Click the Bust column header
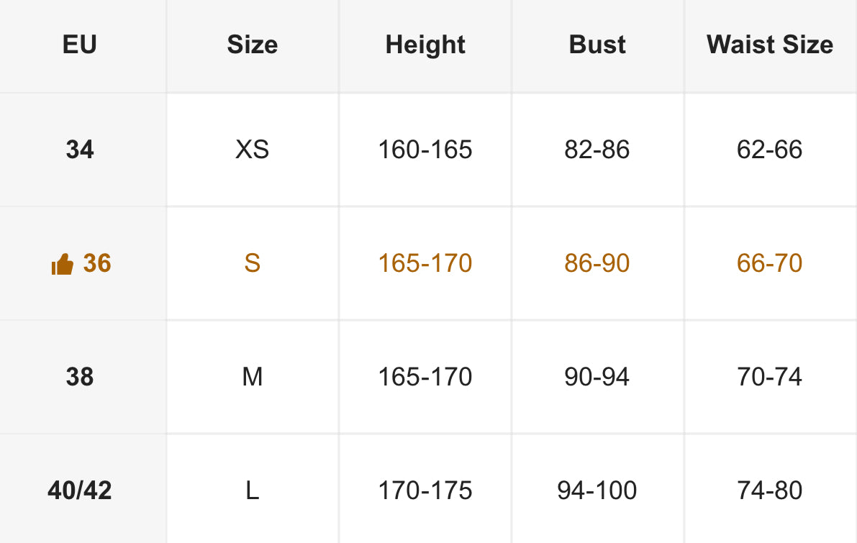 tap(597, 45)
